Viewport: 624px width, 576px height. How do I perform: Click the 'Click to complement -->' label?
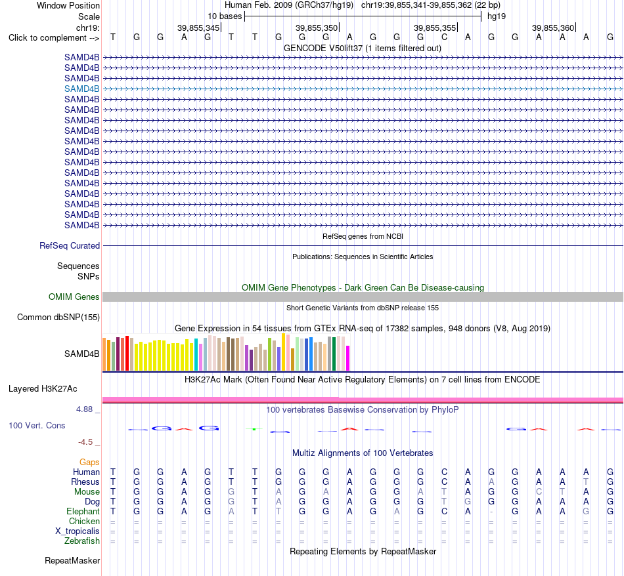point(54,38)
